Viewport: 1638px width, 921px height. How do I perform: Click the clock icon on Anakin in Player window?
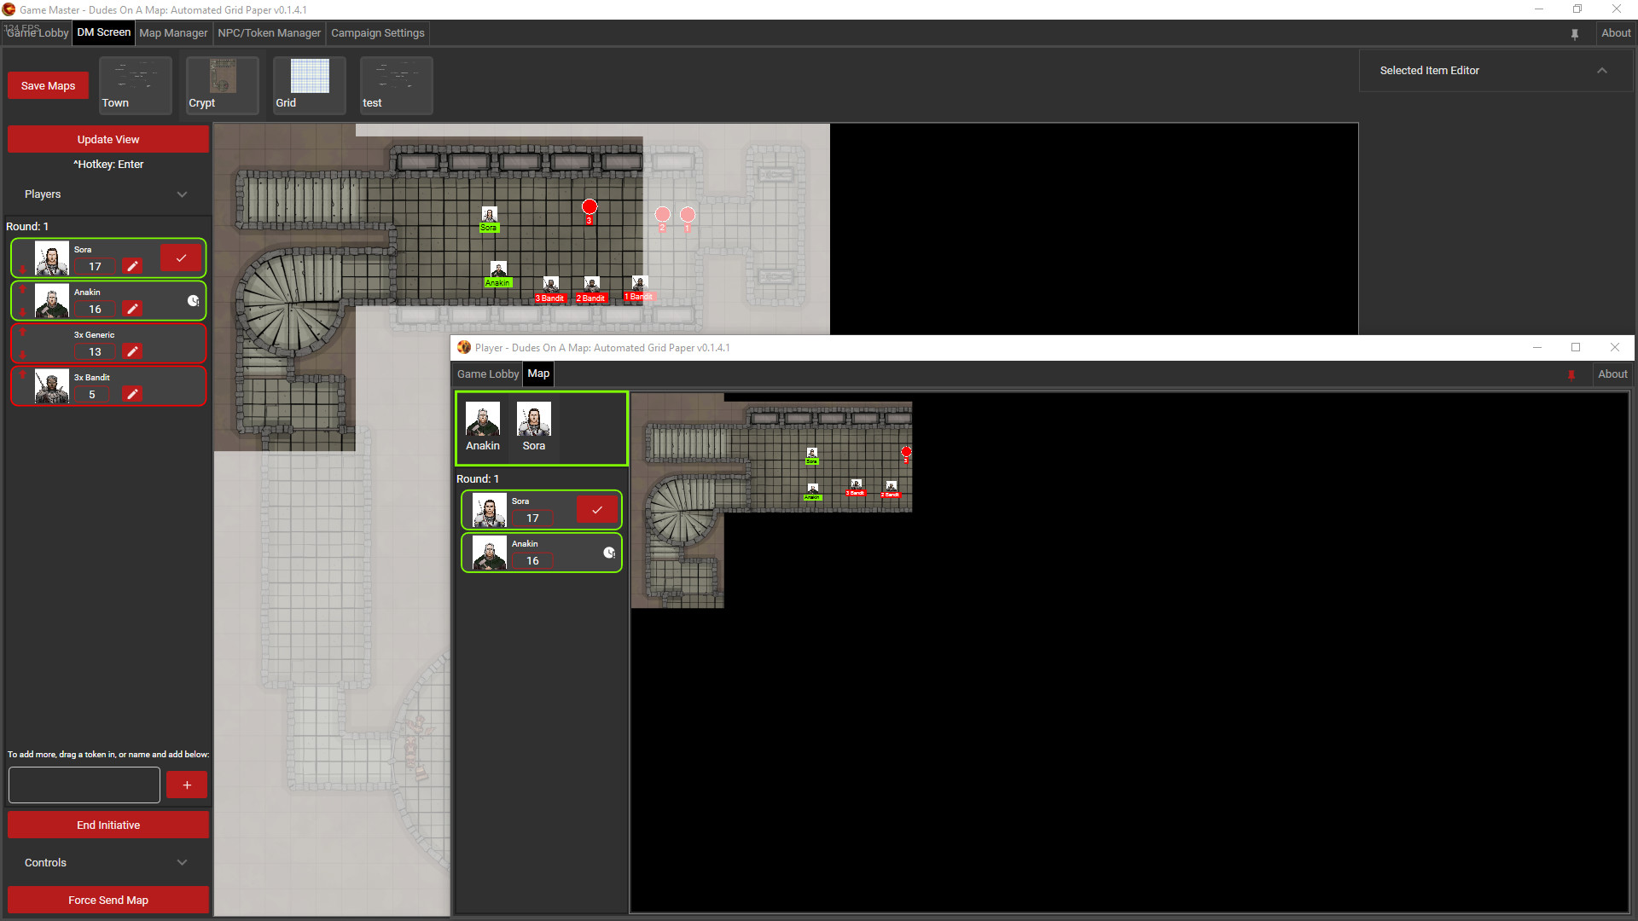tap(609, 552)
